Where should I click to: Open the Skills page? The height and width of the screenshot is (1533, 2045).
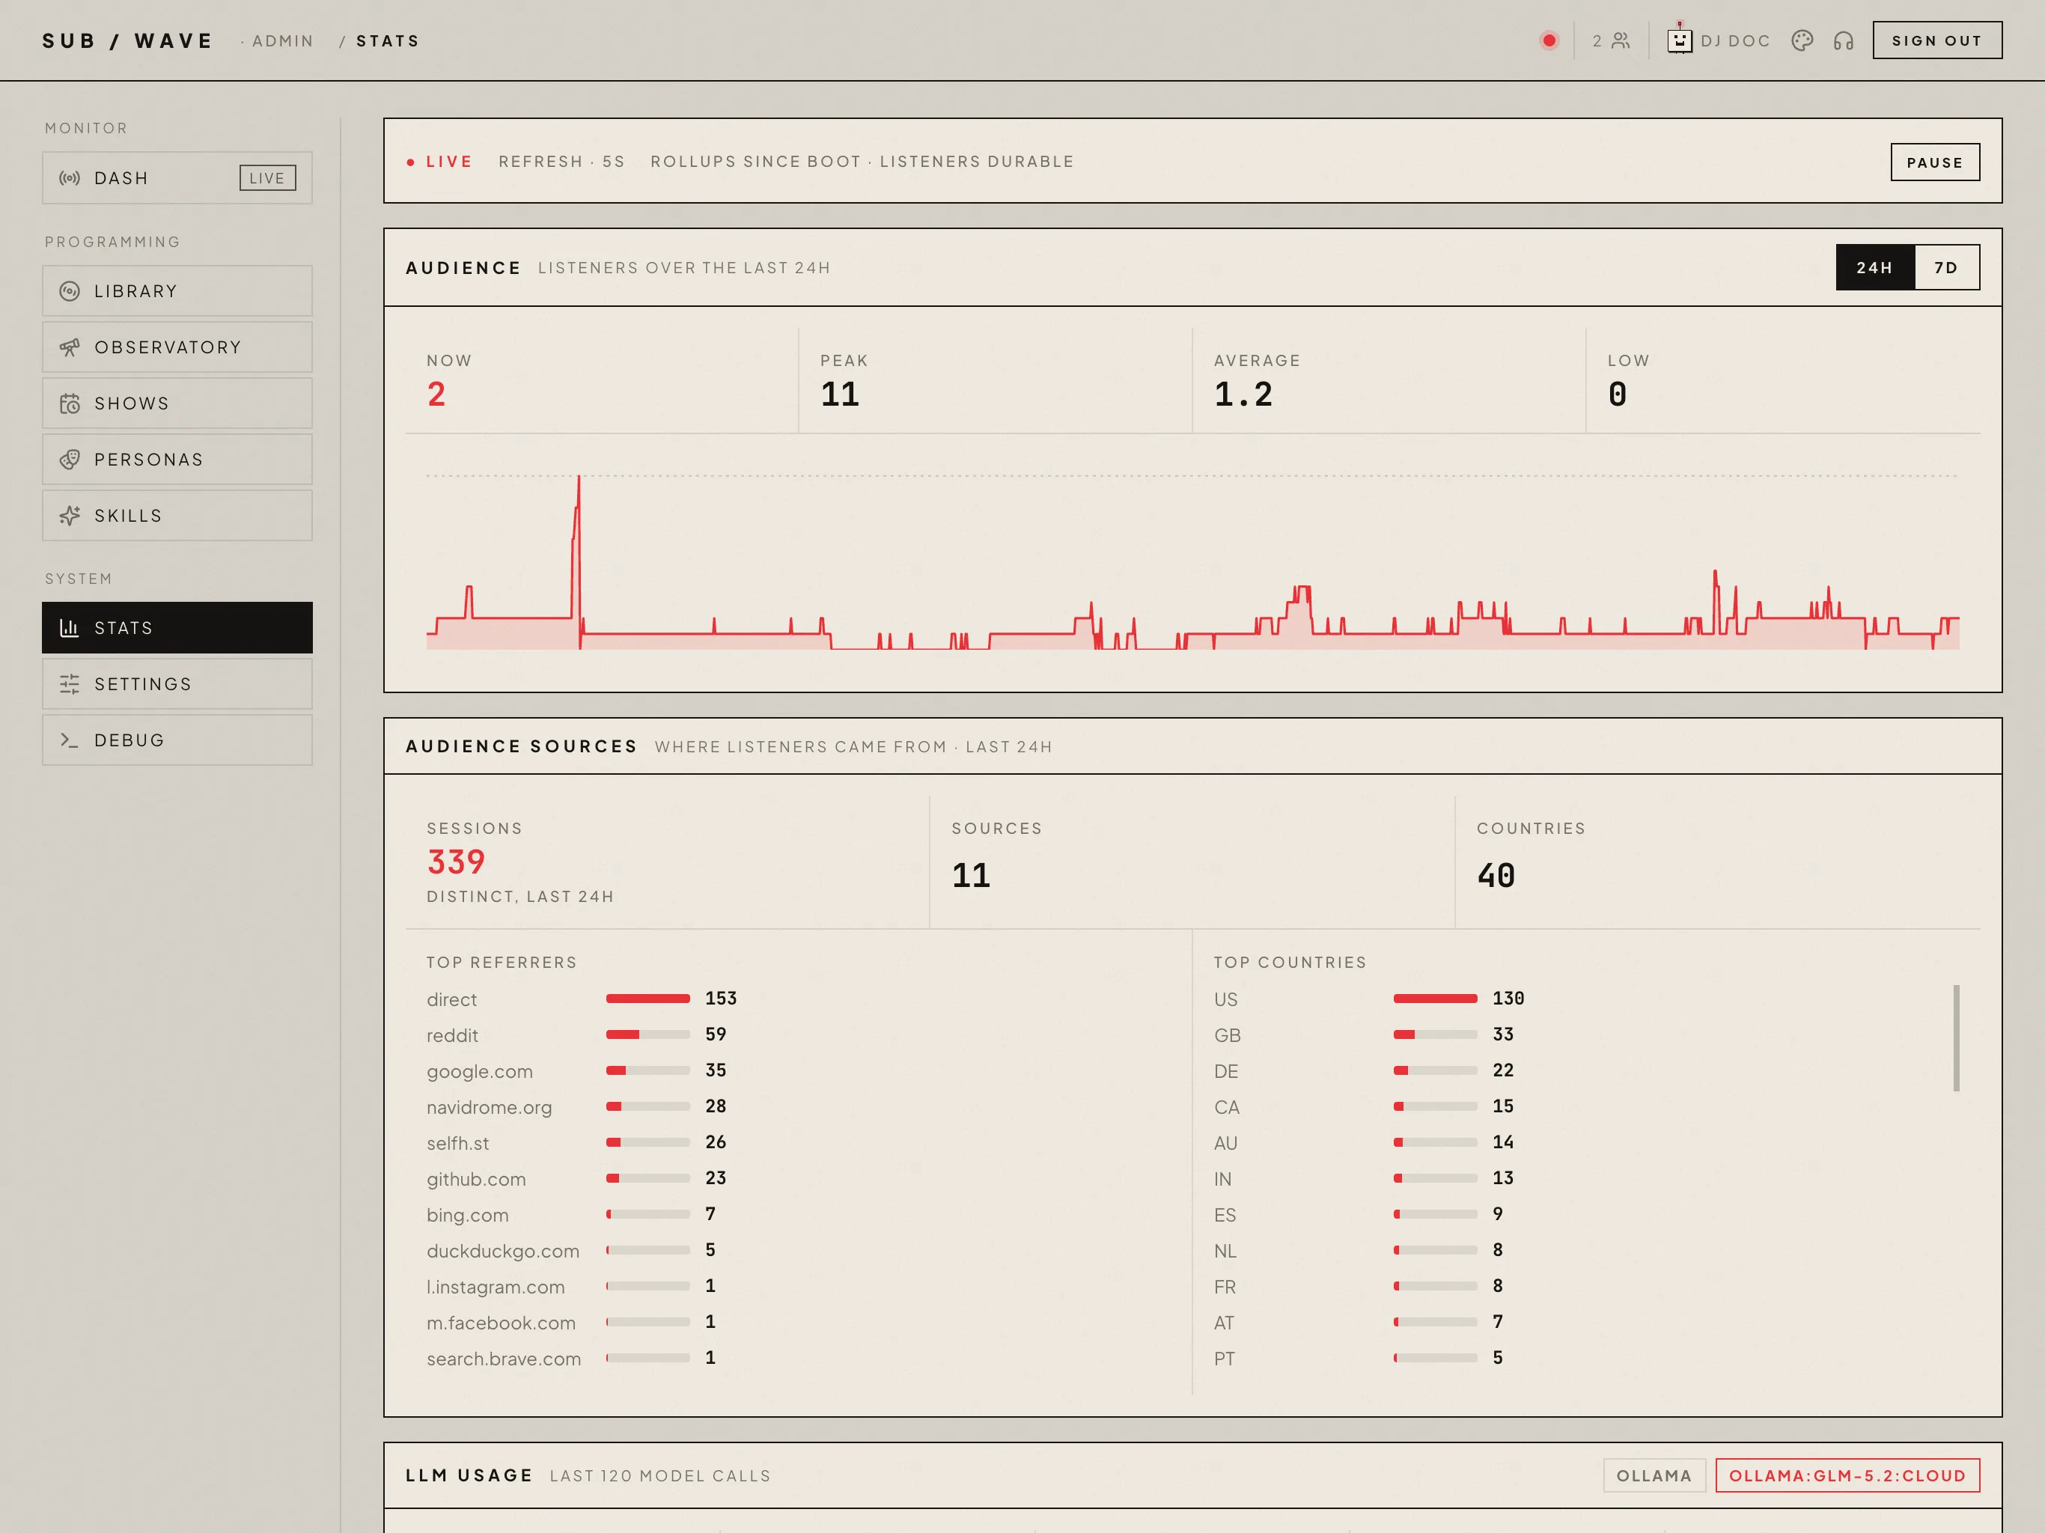tap(177, 516)
